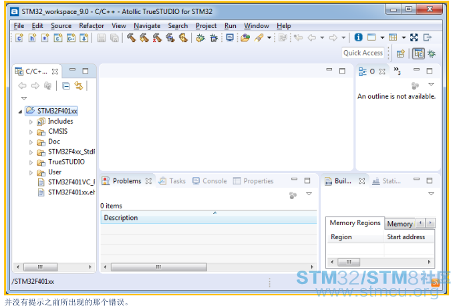Click in the Quick Access field

coord(363,53)
